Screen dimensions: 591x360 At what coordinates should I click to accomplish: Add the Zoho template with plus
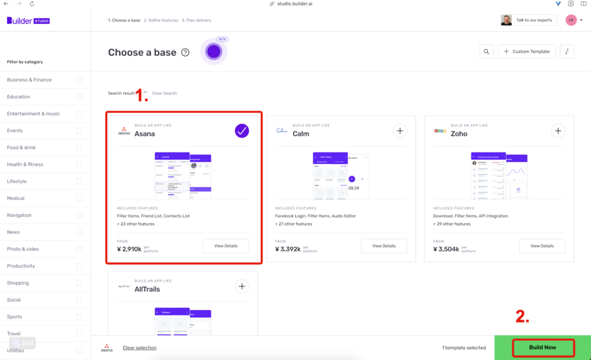(558, 131)
